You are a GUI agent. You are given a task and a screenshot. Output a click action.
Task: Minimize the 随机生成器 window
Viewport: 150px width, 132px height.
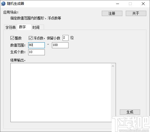click(x=118, y=4)
